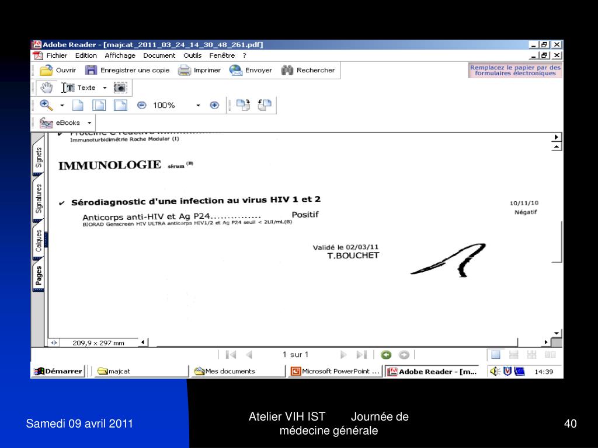Print the document with Imprimer

click(x=200, y=70)
